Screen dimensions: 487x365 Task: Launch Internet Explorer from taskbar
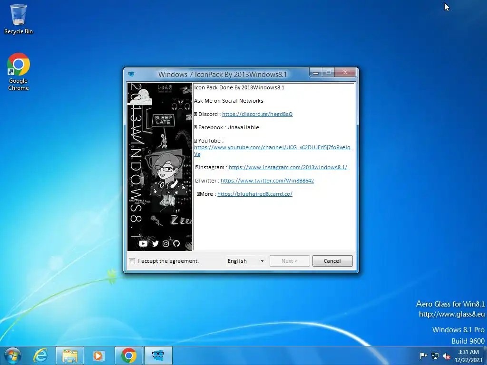[41, 355]
